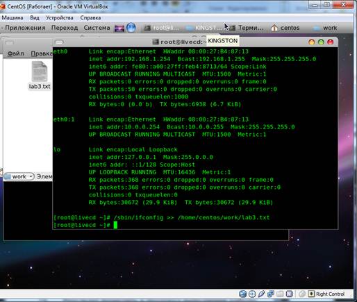Click the screenshot launcher in CentOS panel
The height and width of the screenshot is (302, 357).
[119, 28]
